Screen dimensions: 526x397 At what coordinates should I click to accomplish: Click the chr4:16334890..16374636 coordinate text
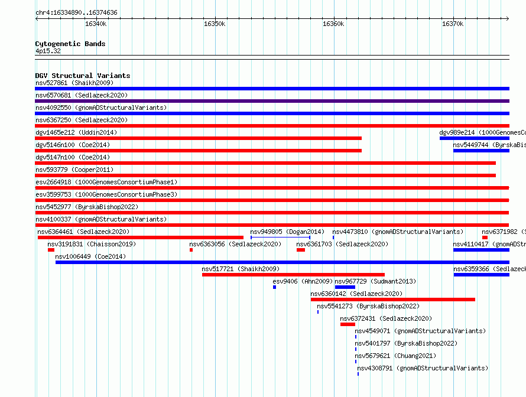pos(76,12)
